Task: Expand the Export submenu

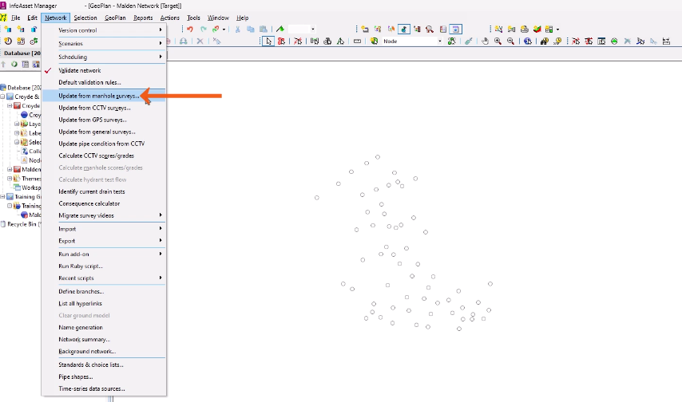Action: click(104, 241)
